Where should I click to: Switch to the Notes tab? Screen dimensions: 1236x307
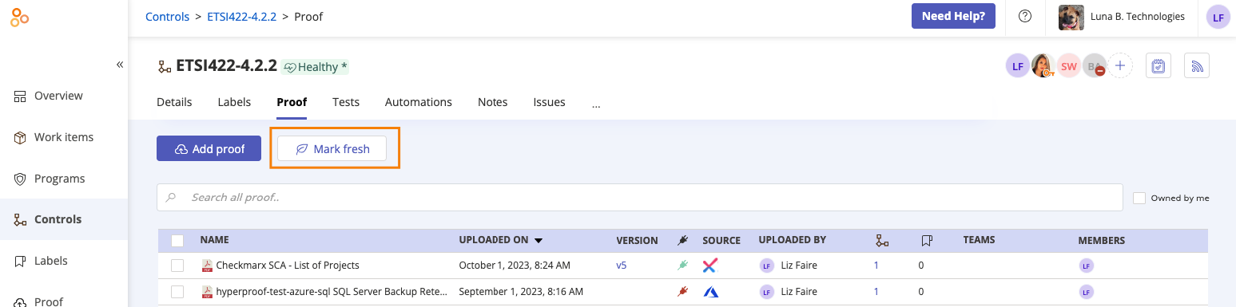coord(493,102)
